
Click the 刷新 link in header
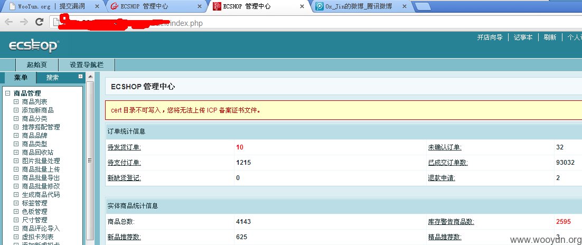point(550,37)
